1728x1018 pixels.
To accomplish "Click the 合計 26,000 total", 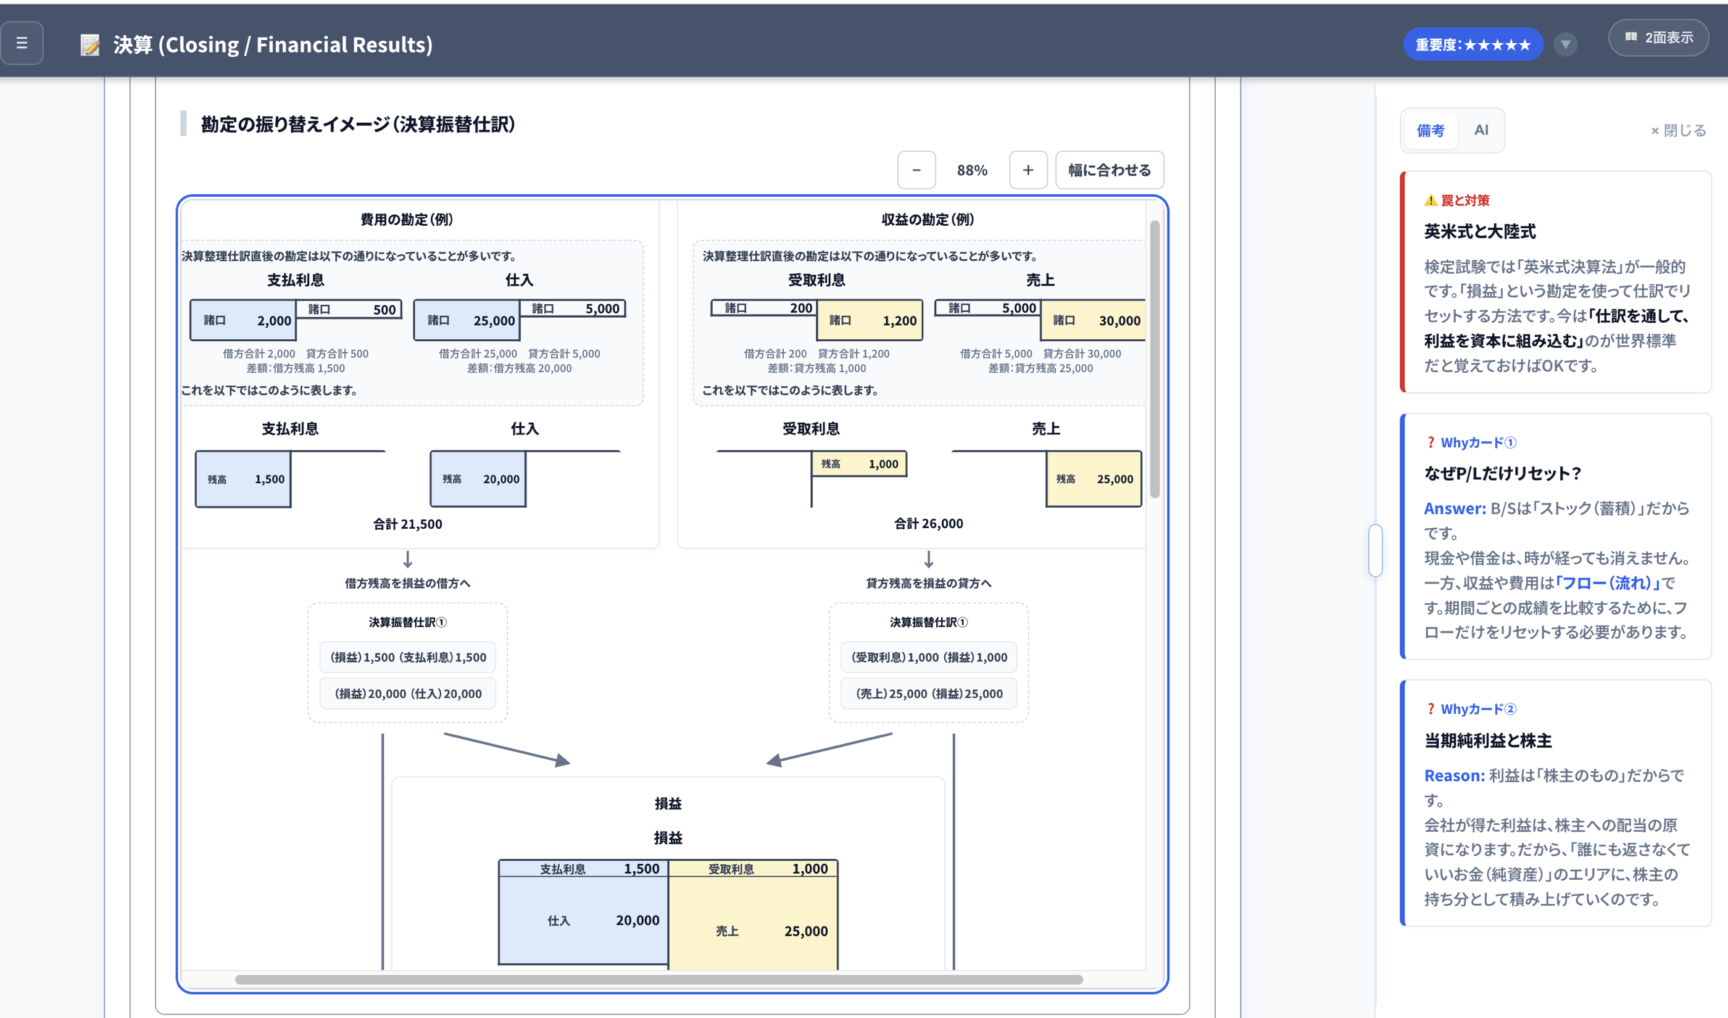I will [928, 523].
